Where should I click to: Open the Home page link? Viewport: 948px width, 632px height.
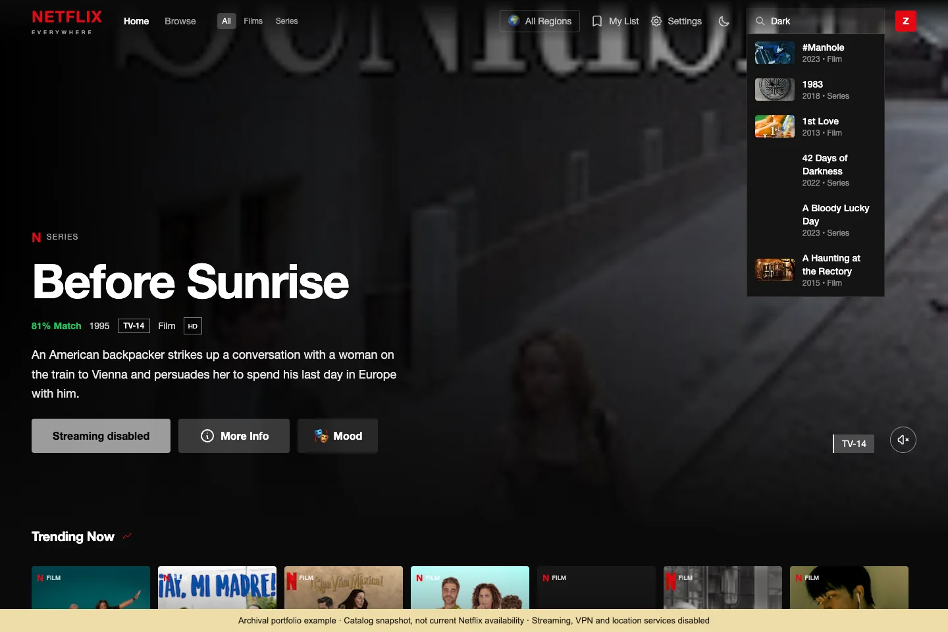(136, 21)
